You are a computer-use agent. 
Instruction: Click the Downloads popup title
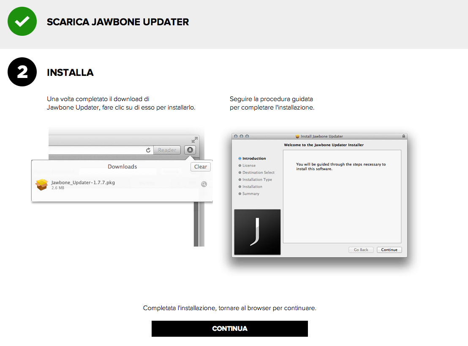point(122,167)
